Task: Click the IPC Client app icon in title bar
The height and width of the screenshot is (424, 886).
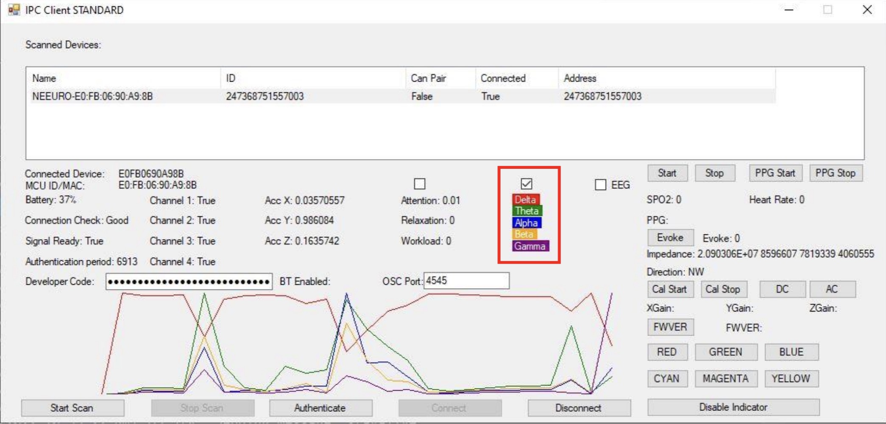Action: click(14, 10)
